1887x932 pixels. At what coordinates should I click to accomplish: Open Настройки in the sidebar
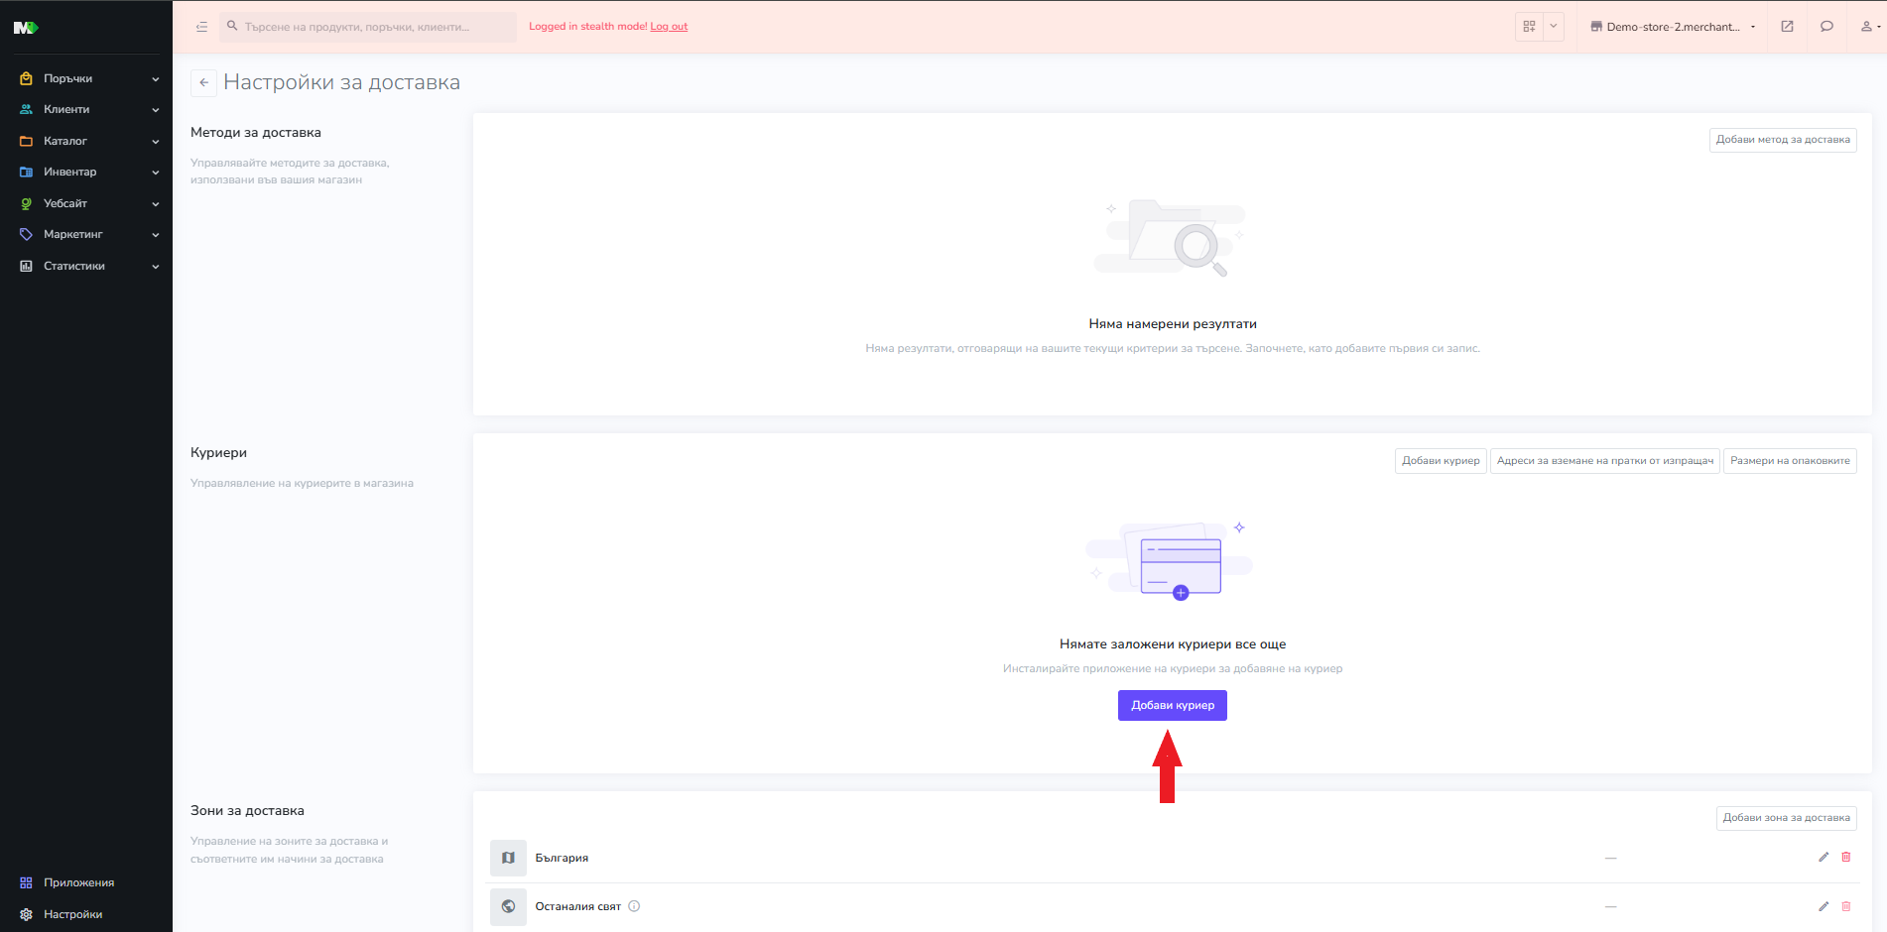[72, 914]
